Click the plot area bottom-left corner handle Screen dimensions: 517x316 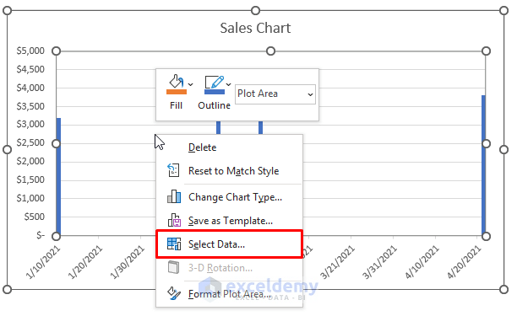(57, 236)
